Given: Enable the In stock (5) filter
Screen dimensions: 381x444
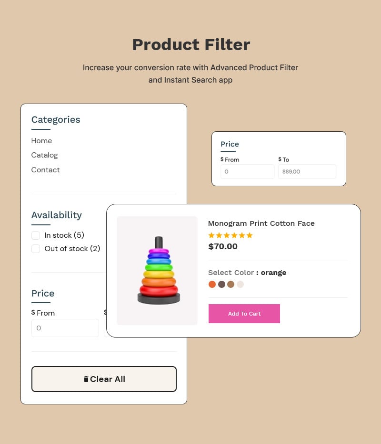Looking at the screenshot, I should point(36,235).
